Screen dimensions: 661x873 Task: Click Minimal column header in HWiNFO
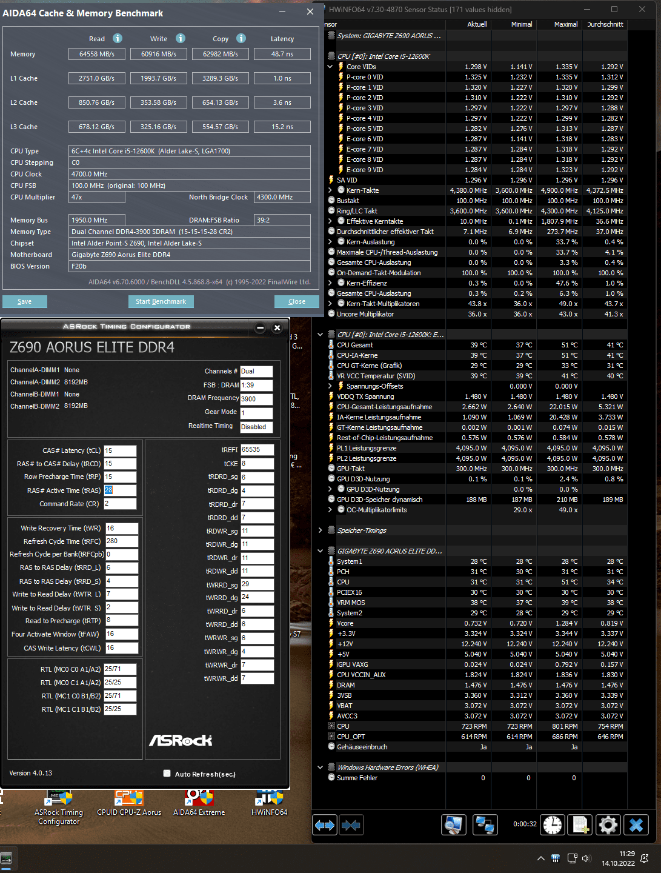(513, 24)
